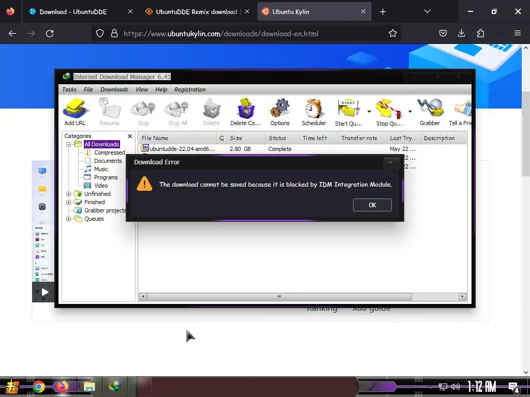Open Firefox Extensions icon
Image resolution: width=530 pixels, height=397 pixels.
[480, 33]
